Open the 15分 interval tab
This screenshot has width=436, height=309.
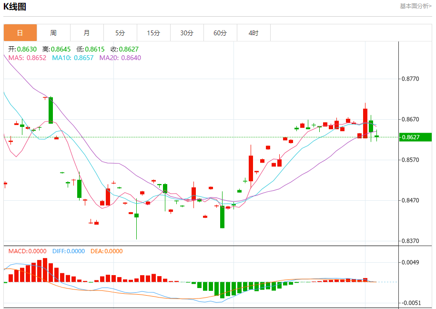point(153,33)
